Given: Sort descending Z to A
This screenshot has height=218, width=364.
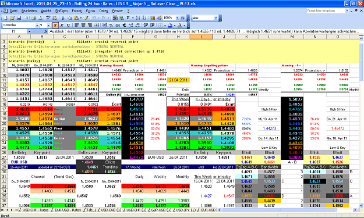Looking at the screenshot, I should (144, 18).
